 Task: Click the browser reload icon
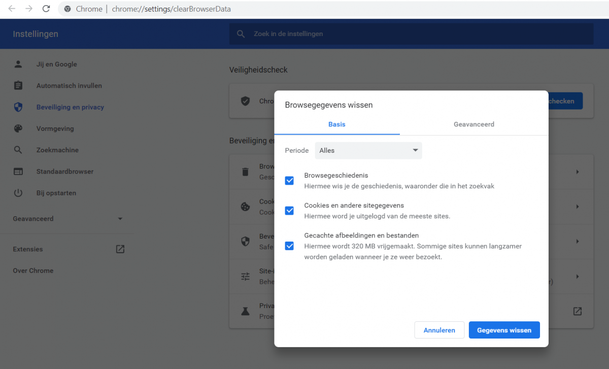point(46,9)
